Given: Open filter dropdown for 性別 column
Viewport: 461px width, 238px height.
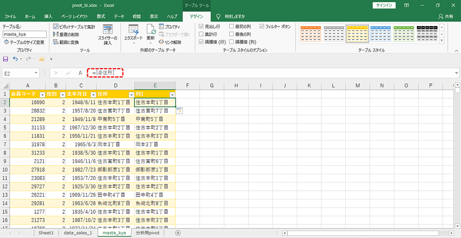Looking at the screenshot, I should pos(63,94).
